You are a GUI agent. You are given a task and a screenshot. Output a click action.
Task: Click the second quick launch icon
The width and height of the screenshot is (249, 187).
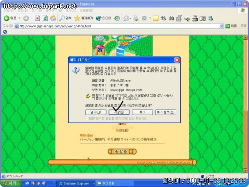click(33, 184)
